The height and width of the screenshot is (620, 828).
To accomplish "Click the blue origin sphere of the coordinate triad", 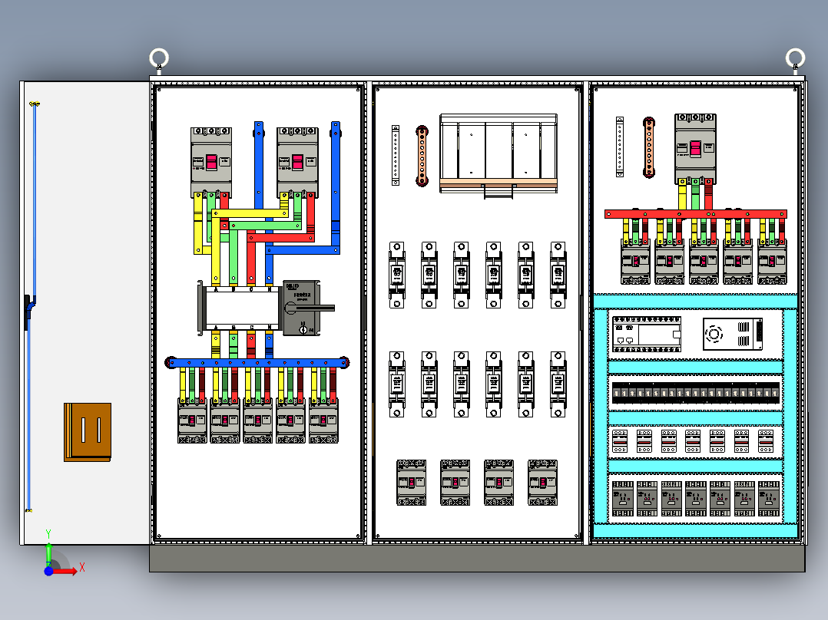I will coord(48,571).
